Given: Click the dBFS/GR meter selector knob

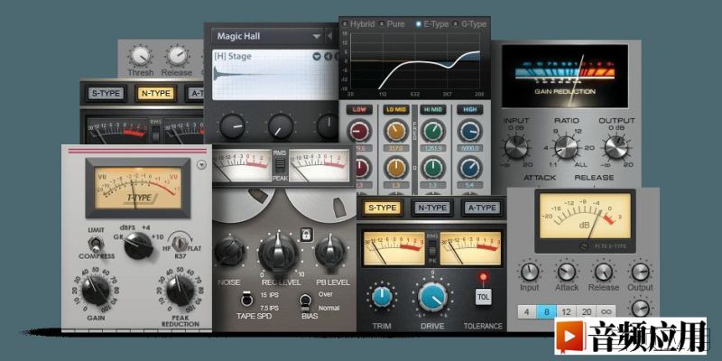Looking at the screenshot, I should (139, 246).
